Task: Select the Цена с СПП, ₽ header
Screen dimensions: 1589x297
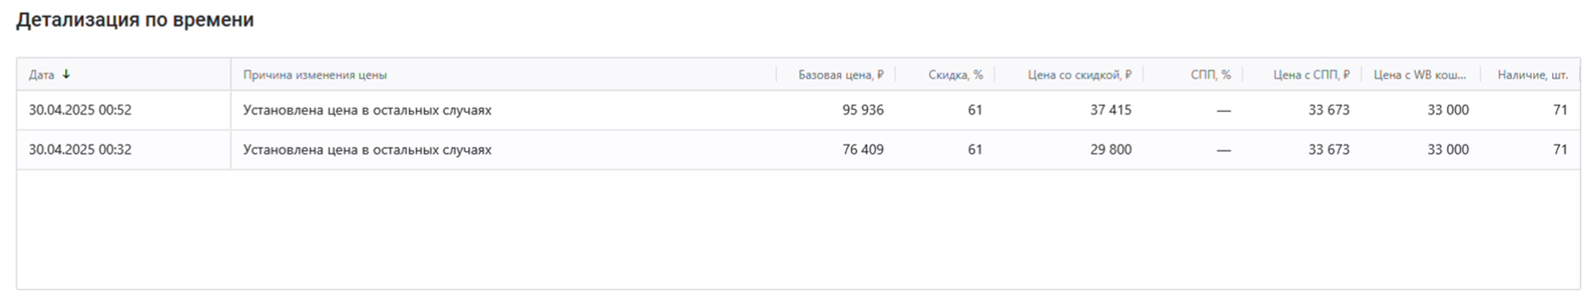Action: (x=1312, y=75)
